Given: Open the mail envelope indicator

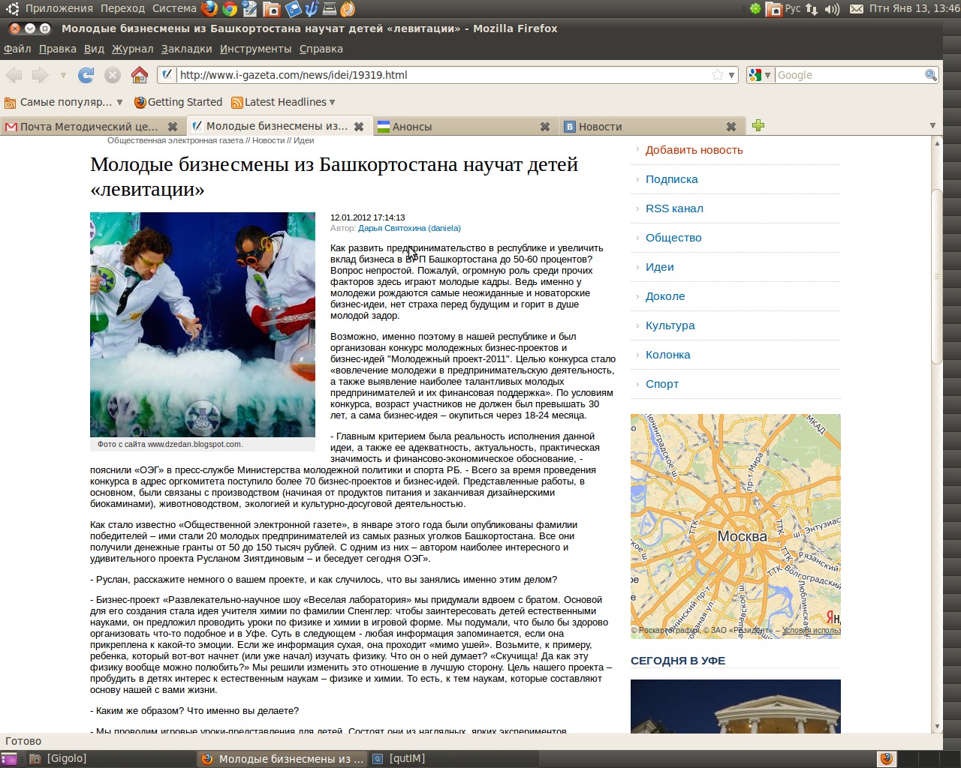Looking at the screenshot, I should point(856,9).
